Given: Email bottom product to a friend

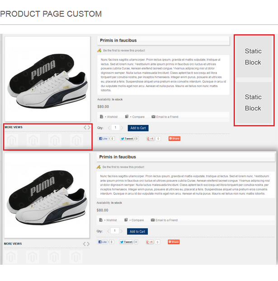Looking at the screenshot, I should coord(166,220).
